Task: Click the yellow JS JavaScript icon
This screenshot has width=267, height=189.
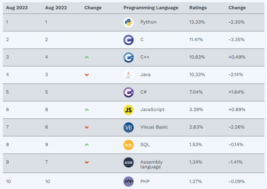Action: point(128,110)
